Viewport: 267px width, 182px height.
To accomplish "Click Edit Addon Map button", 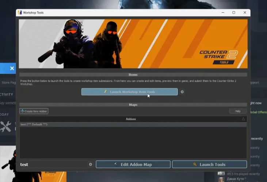I will pyautogui.click(x=133, y=164).
